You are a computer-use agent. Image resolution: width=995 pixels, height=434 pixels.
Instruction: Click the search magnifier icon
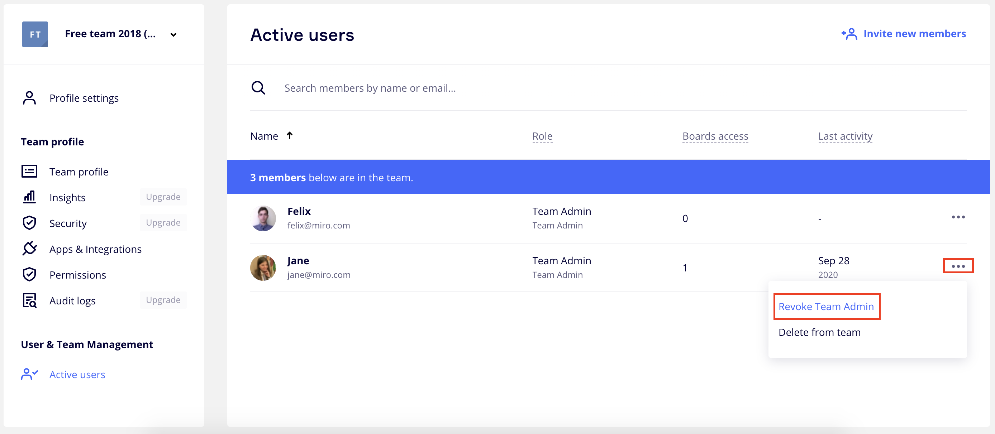click(x=258, y=88)
